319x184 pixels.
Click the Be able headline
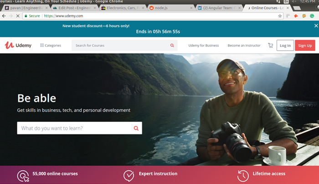36,98
